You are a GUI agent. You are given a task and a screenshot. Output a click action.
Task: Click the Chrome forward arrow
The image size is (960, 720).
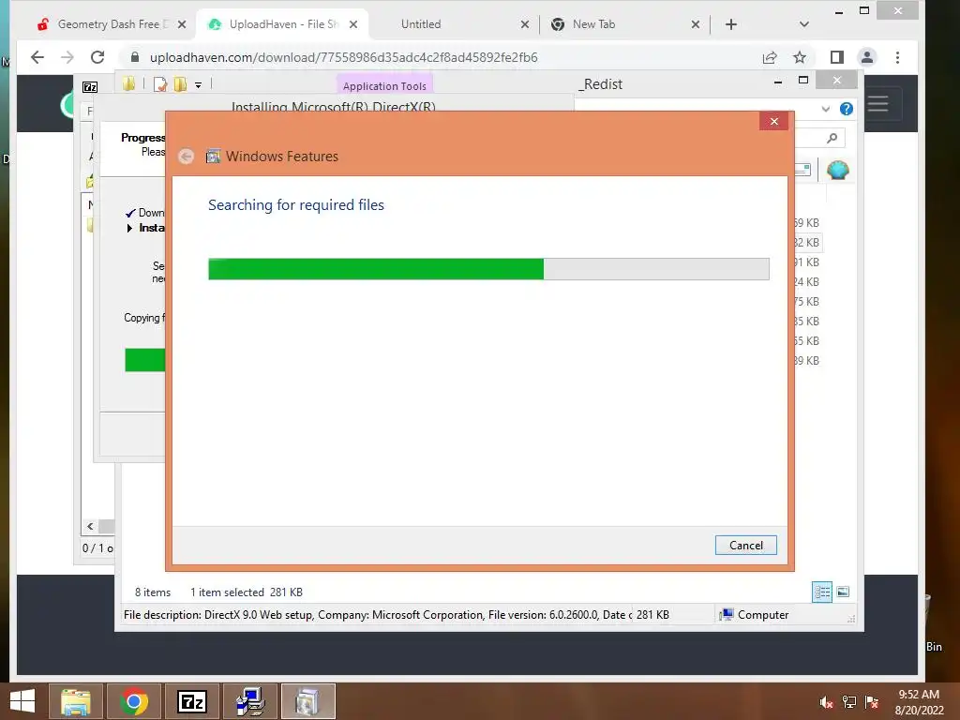point(67,57)
